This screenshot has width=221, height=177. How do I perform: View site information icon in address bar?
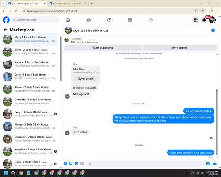click(x=23, y=11)
